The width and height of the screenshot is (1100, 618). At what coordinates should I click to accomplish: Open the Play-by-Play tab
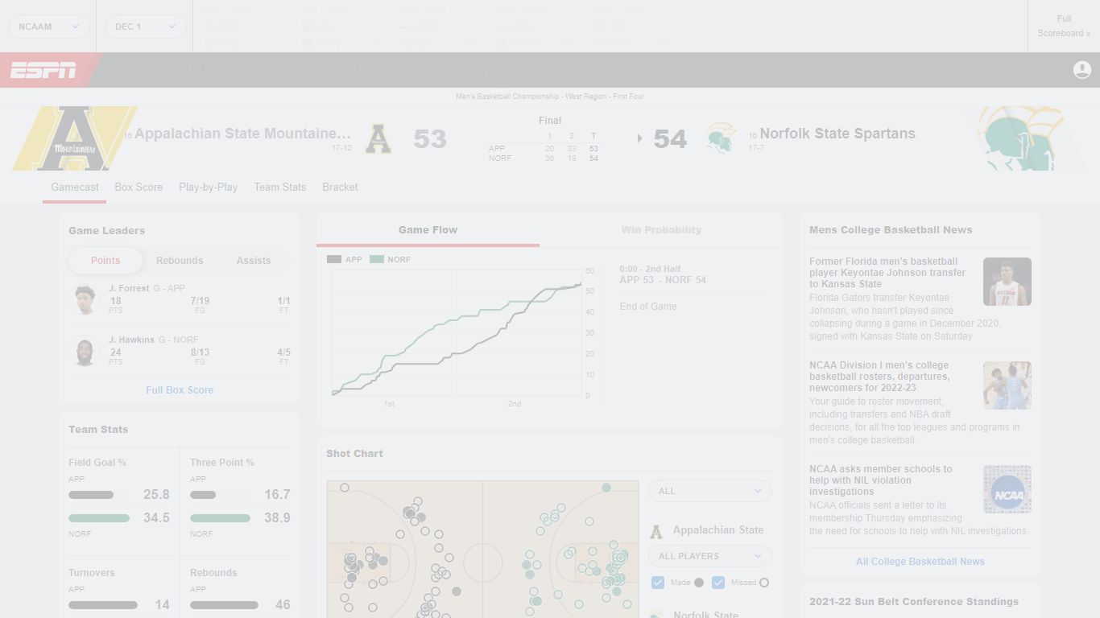[208, 187]
